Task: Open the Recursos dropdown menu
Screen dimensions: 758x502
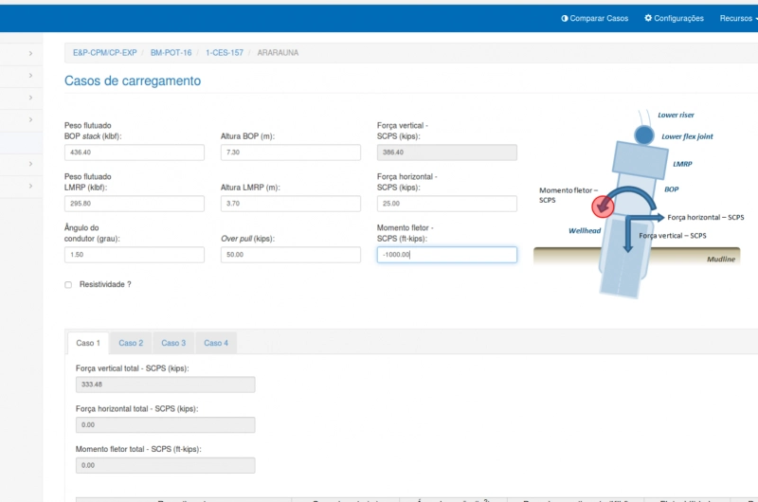Action: coord(738,18)
